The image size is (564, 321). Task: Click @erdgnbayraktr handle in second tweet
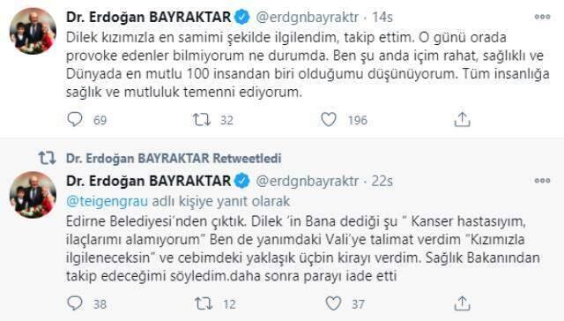pyautogui.click(x=308, y=181)
